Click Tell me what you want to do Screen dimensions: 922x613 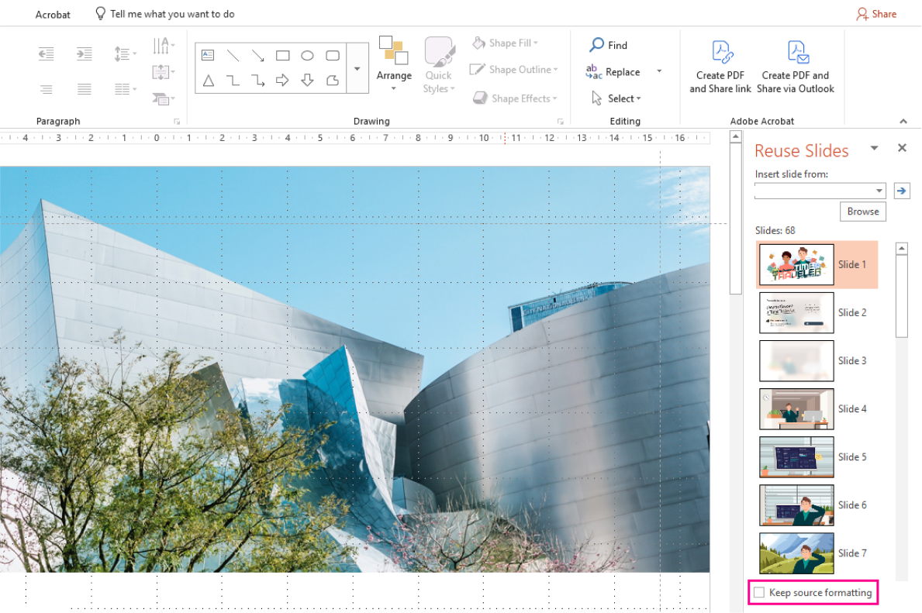pyautogui.click(x=165, y=13)
